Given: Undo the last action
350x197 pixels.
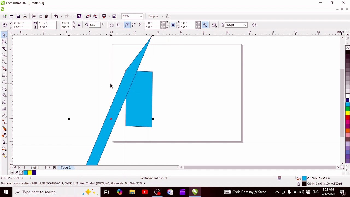Looking at the screenshot, I should point(56,16).
